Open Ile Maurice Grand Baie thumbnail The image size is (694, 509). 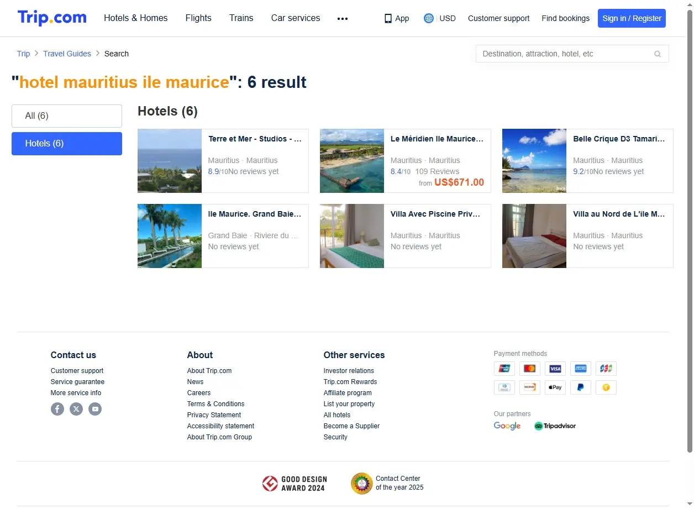point(170,236)
